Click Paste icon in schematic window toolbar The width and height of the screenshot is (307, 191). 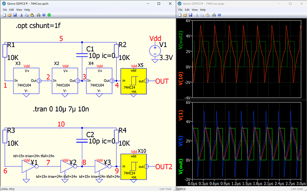(32, 15)
